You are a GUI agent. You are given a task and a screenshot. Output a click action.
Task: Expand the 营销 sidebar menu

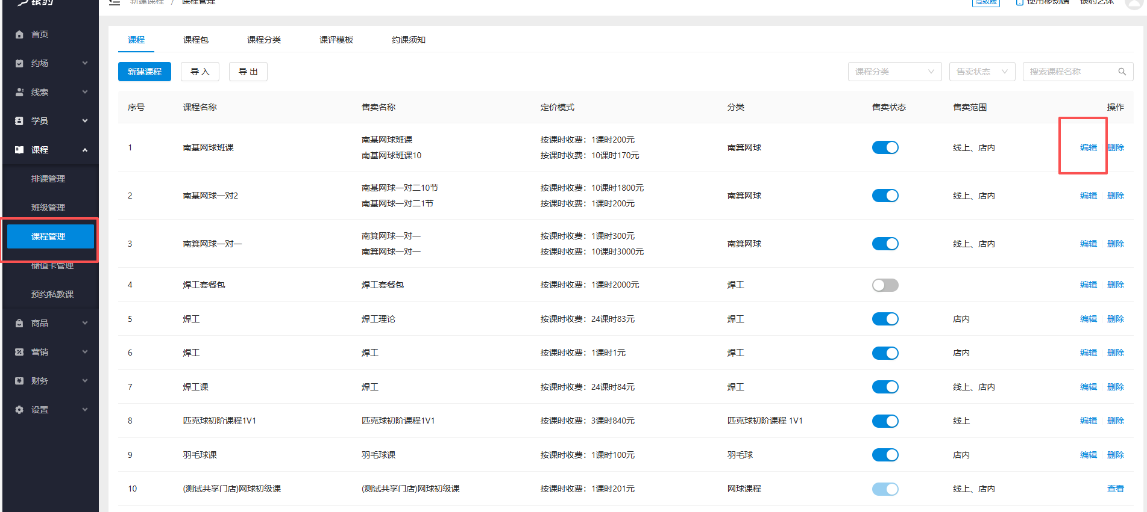pyautogui.click(x=85, y=352)
